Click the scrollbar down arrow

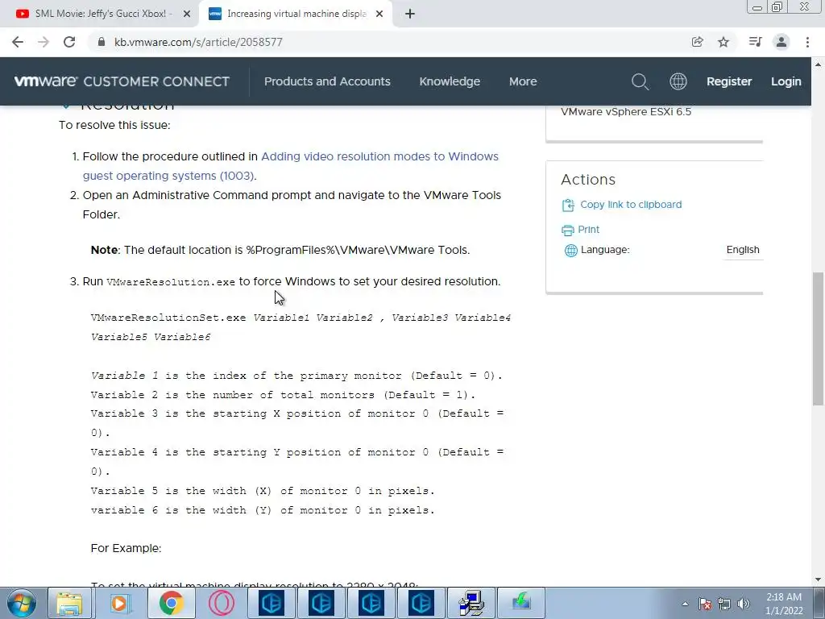tap(818, 580)
